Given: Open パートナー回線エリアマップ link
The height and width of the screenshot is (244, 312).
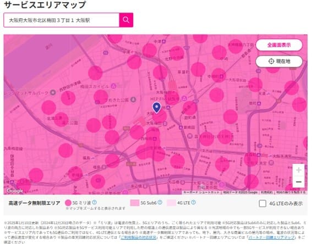Looking at the screenshot, I should click(271, 237).
